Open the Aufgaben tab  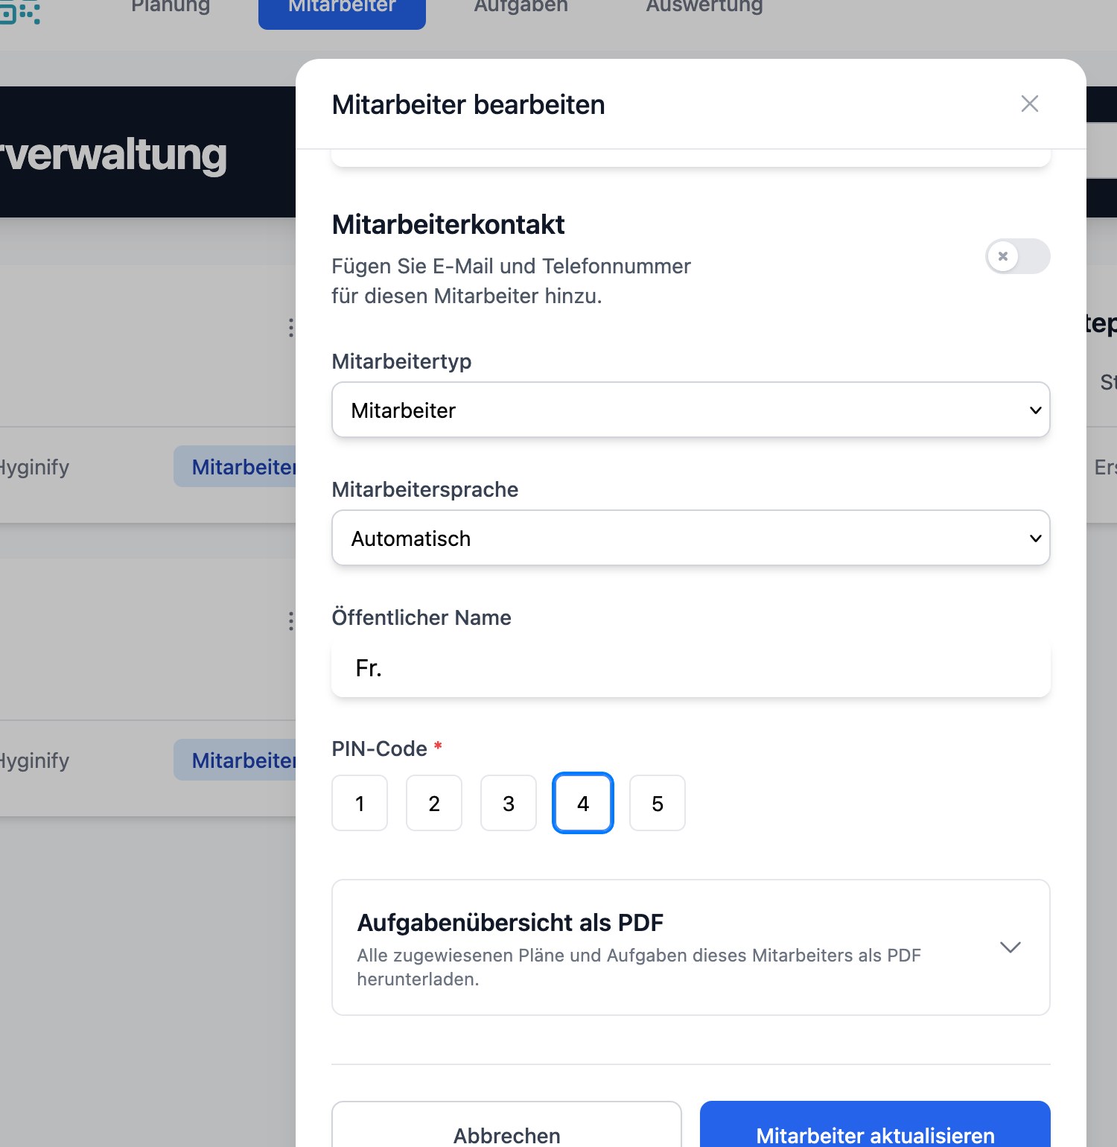521,7
